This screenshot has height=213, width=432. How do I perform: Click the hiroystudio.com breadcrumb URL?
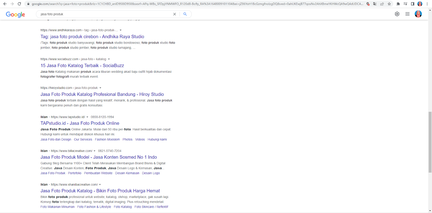[69, 88]
